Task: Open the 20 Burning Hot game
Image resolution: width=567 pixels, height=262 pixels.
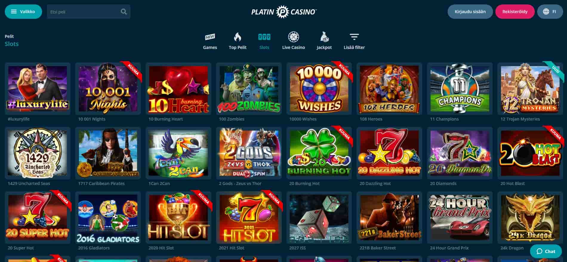Action: click(319, 153)
